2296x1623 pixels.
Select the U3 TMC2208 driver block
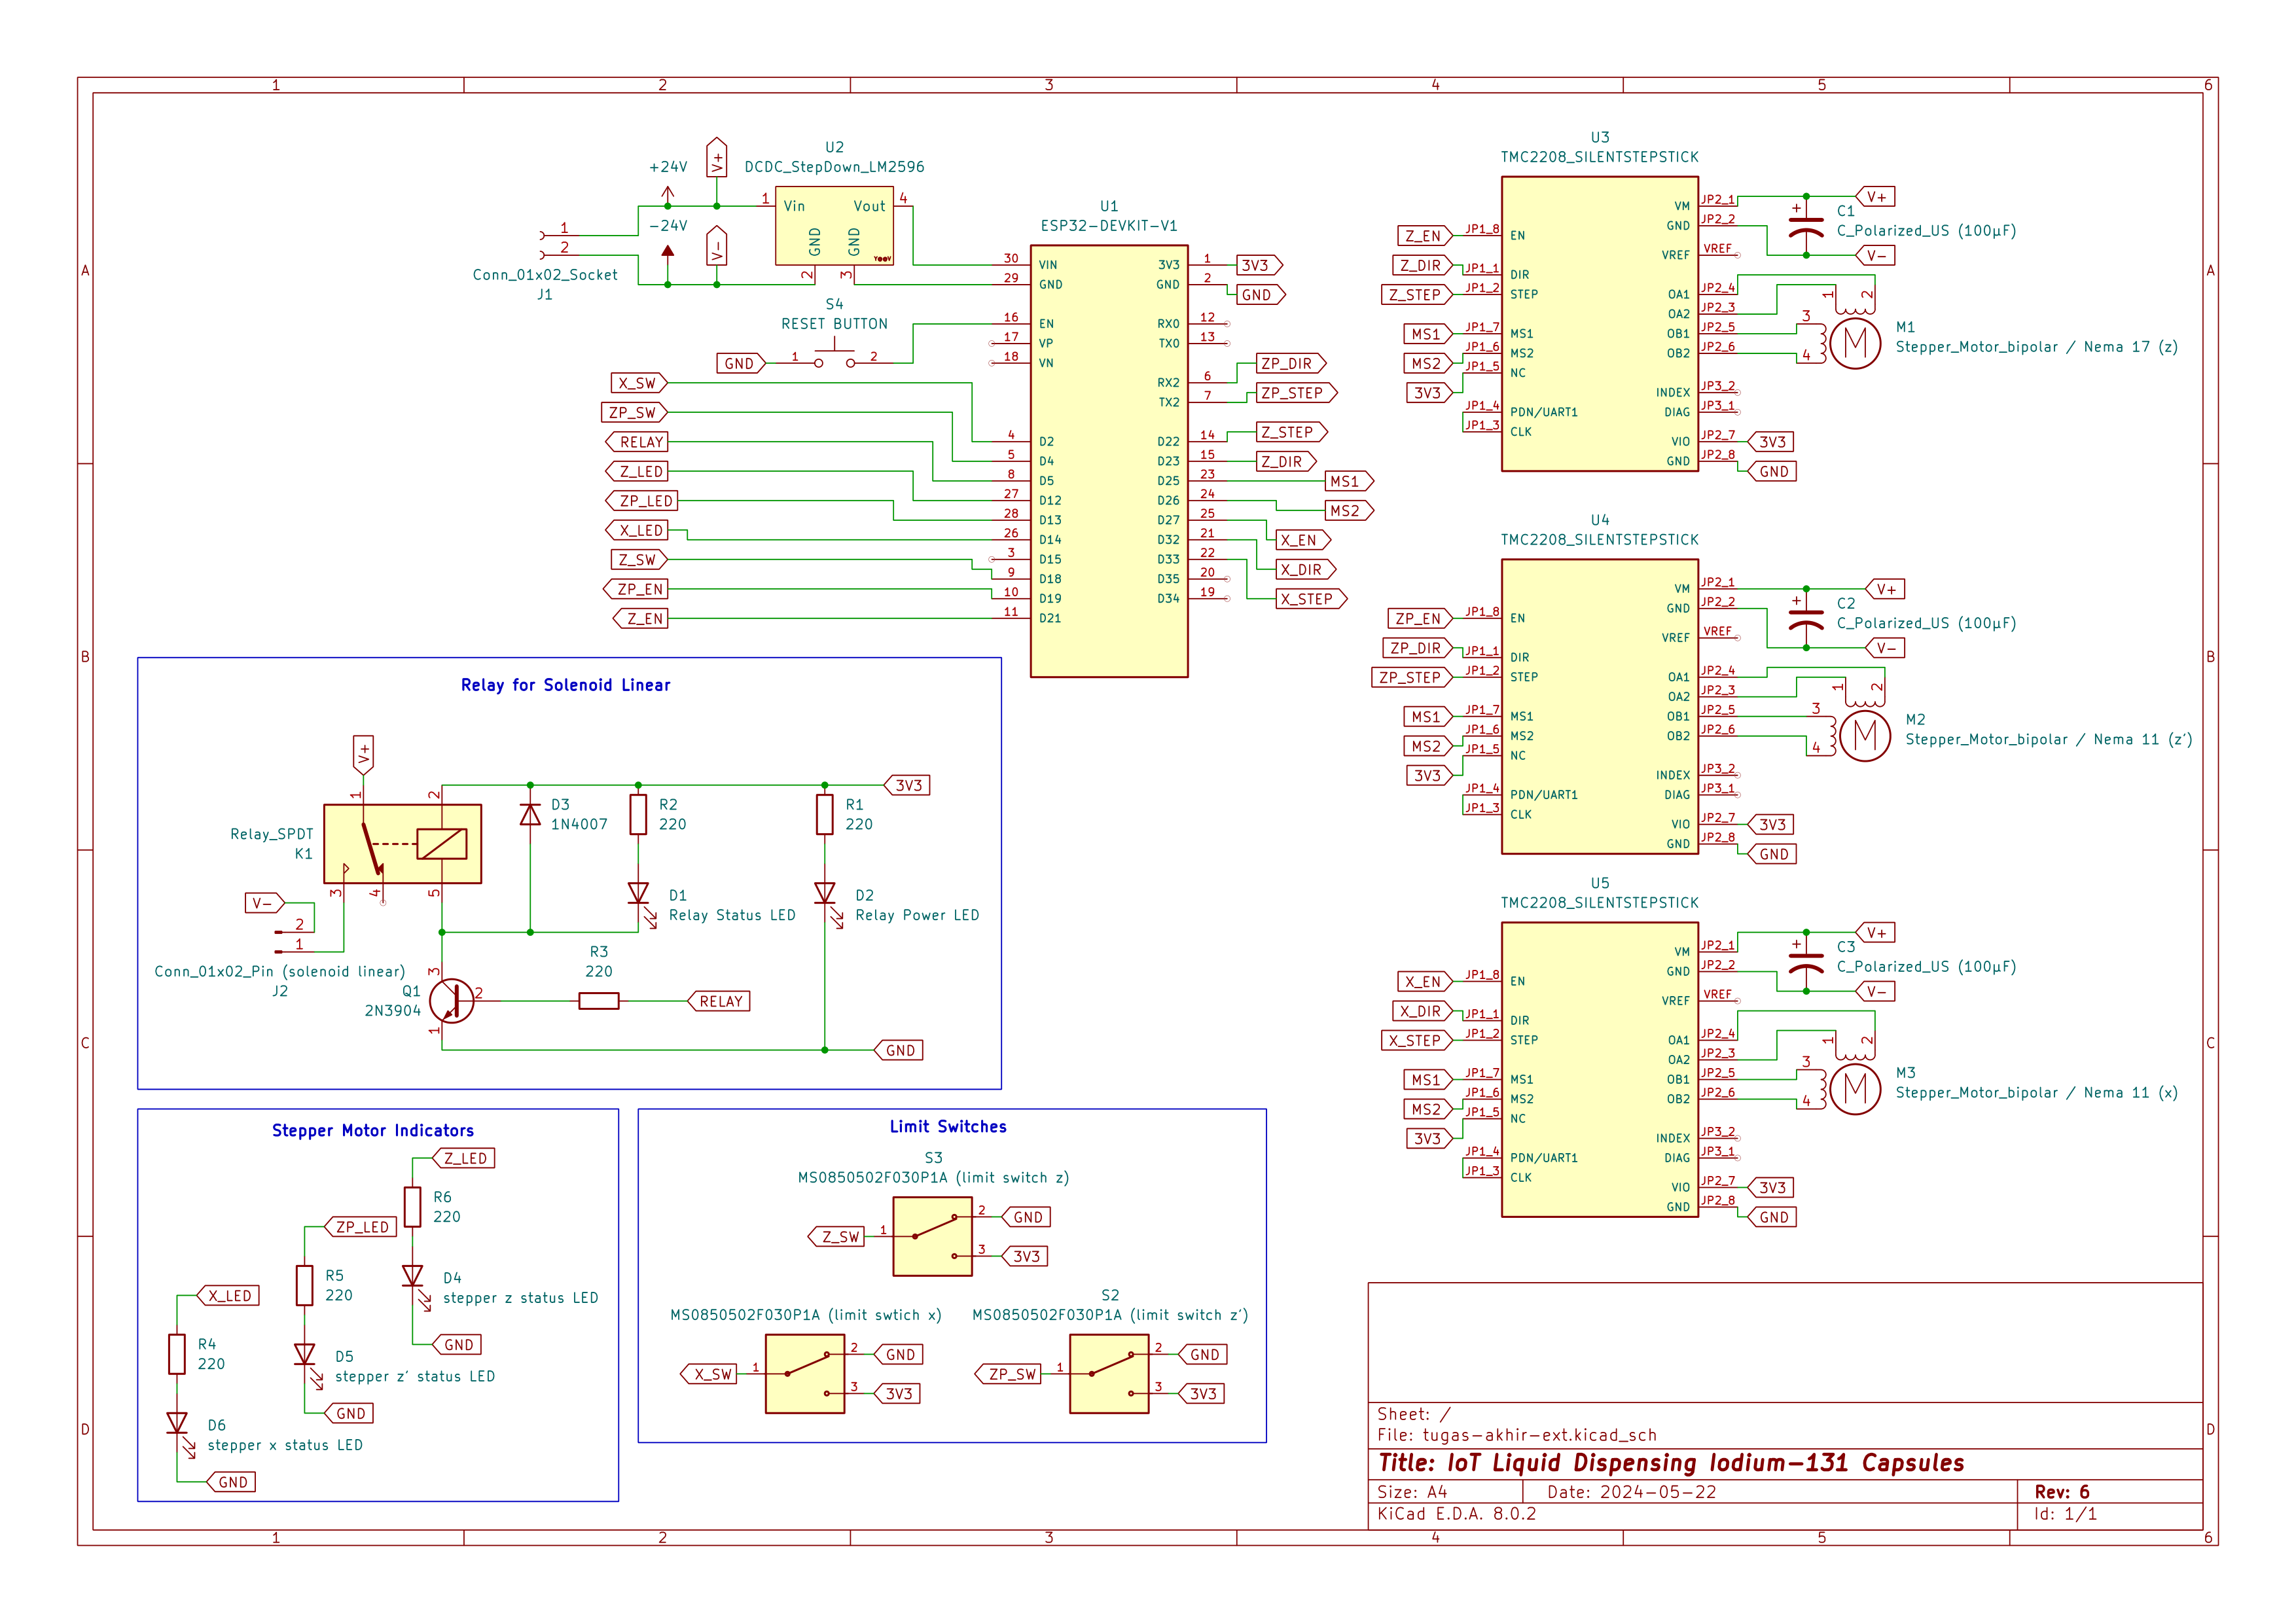(1599, 324)
